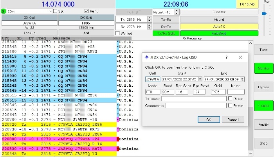Viewport: 274px width, 157px height.
Task: Click the Mode field showing FT8
Action: pos(153,92)
